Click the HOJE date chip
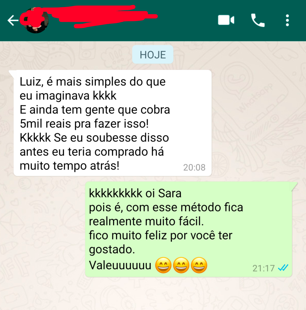 153,54
